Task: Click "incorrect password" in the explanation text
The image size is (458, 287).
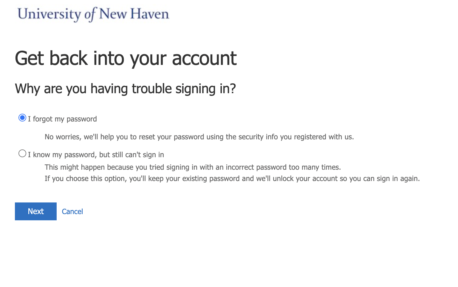Action: click(256, 167)
